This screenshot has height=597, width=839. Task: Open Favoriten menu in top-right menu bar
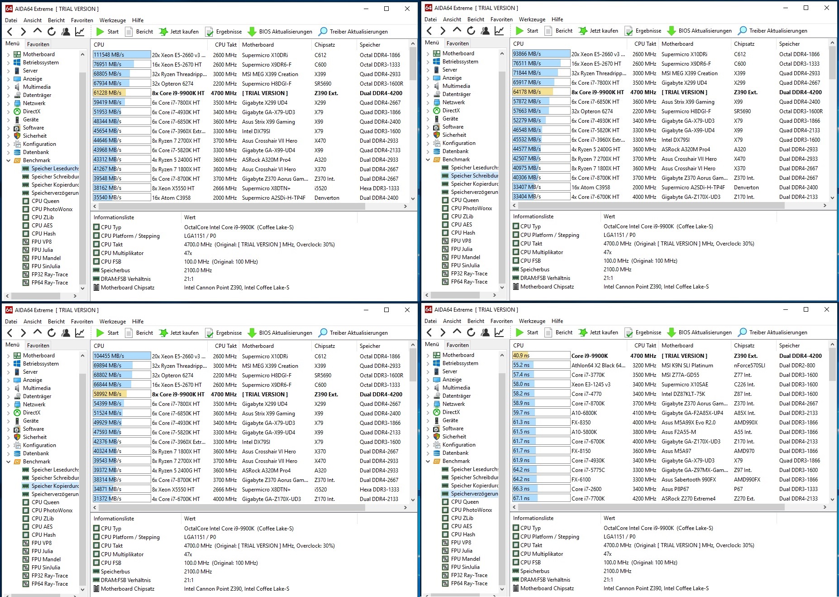click(501, 19)
